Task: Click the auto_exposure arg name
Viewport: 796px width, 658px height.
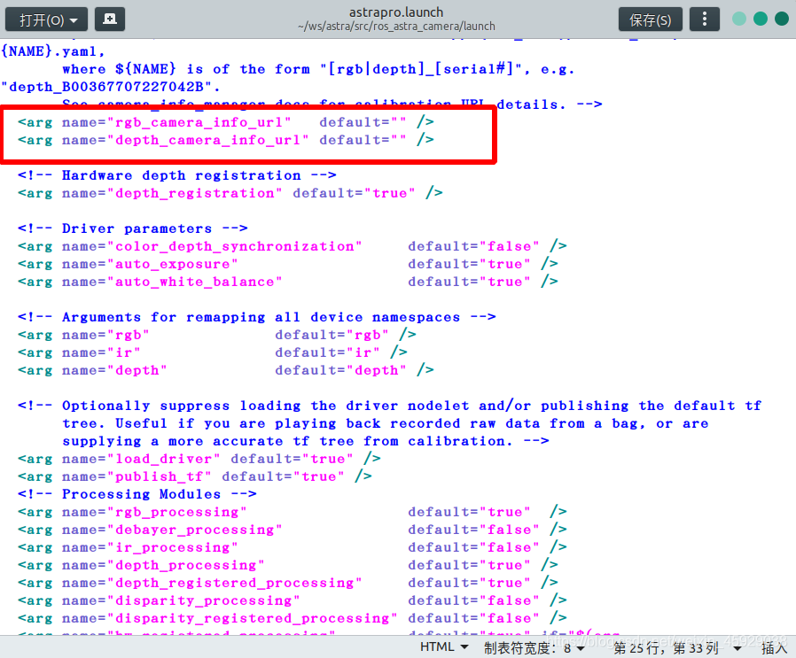Action: (172, 264)
